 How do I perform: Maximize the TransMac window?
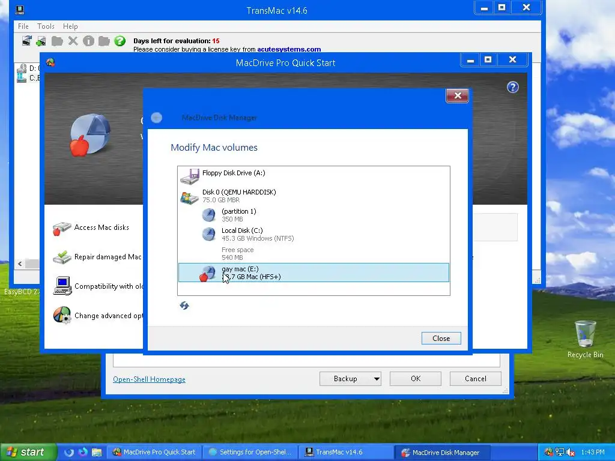501,7
